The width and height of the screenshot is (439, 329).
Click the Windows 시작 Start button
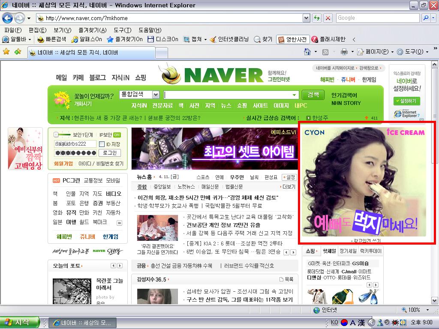[x=20, y=323]
